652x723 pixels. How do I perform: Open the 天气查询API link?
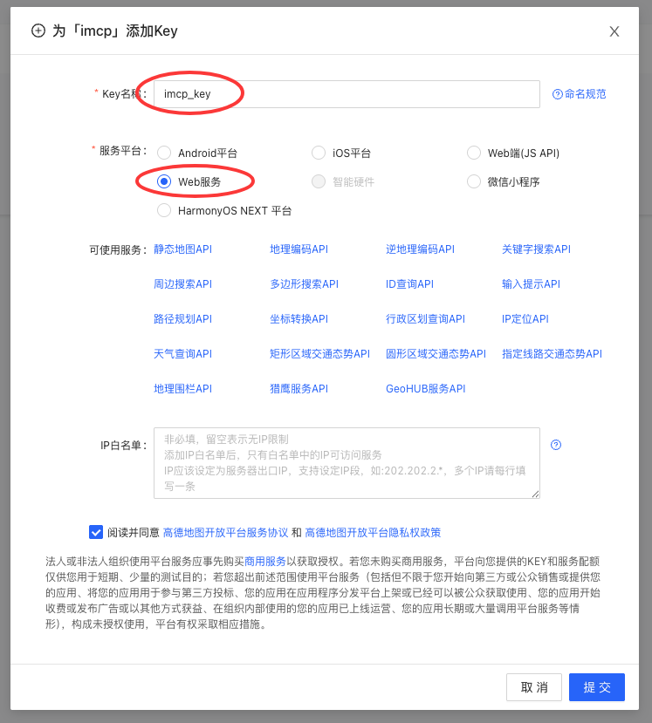click(182, 354)
